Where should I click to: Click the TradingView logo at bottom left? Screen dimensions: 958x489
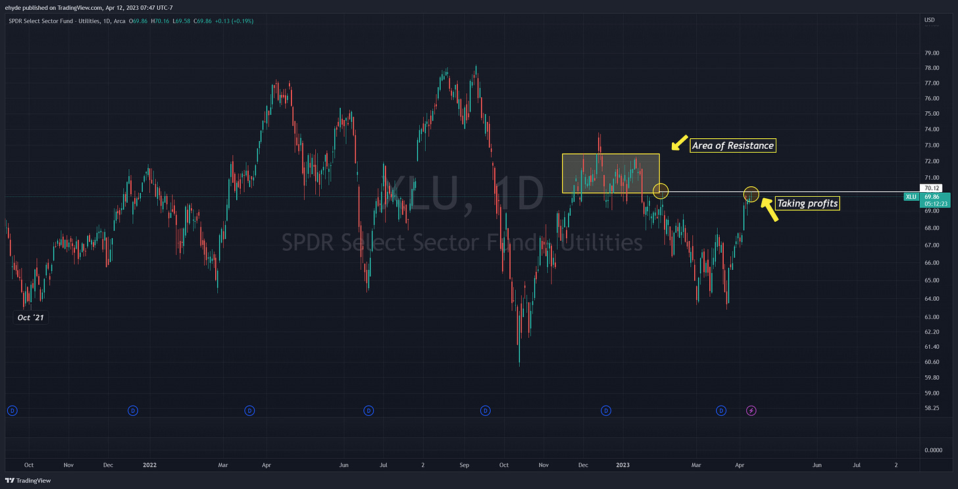(28, 480)
